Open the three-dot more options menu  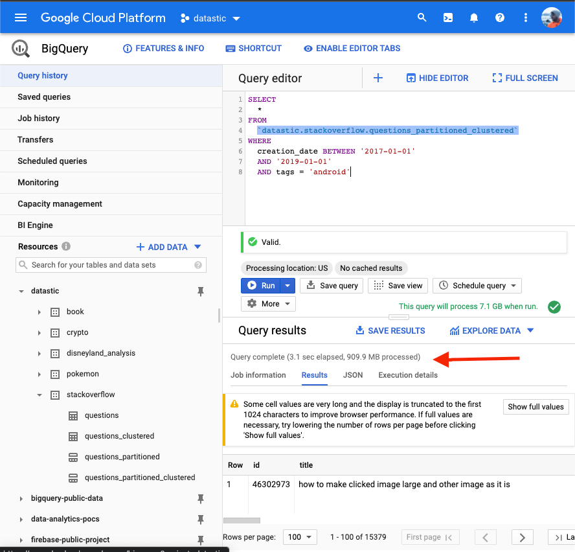pos(526,17)
